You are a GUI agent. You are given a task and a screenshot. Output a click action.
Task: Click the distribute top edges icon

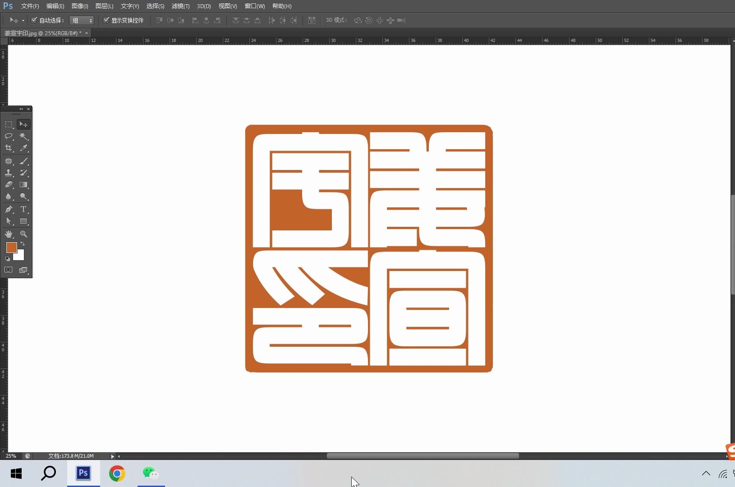235,20
